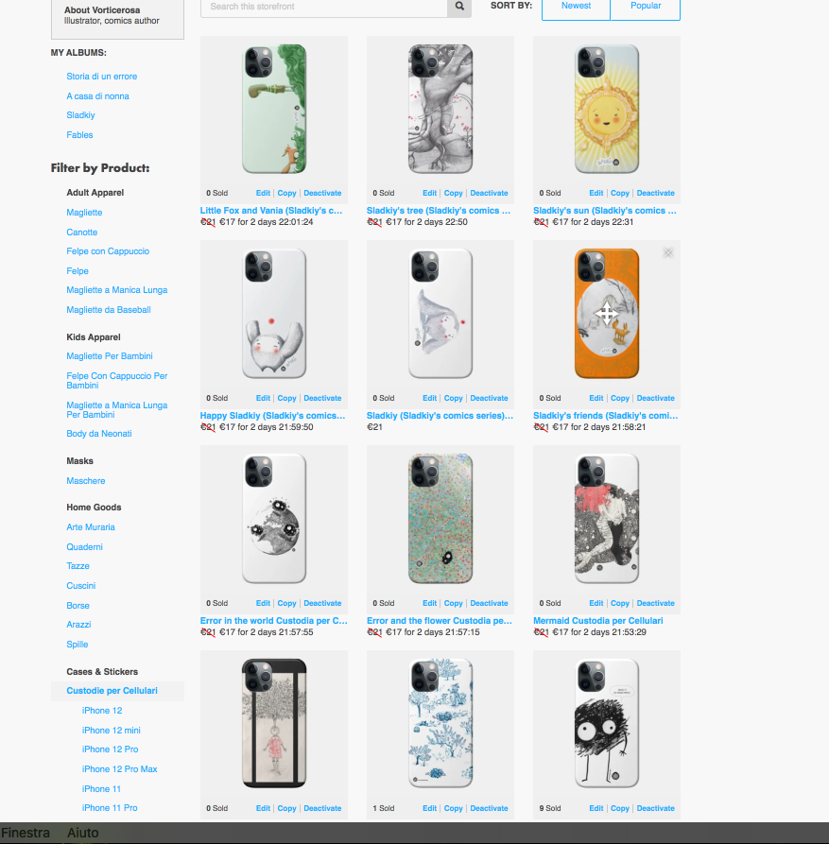The image size is (829, 844).
Task: Click the search magnifier icon button
Action: click(x=459, y=7)
